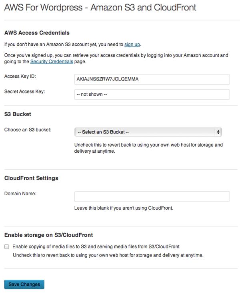
Task: Focus the Secret Access Key field
Action: point(152,94)
